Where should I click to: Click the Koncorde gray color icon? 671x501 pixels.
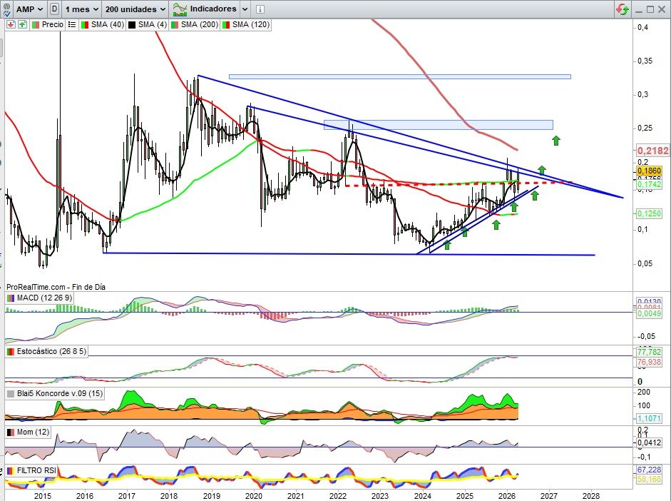[11, 393]
